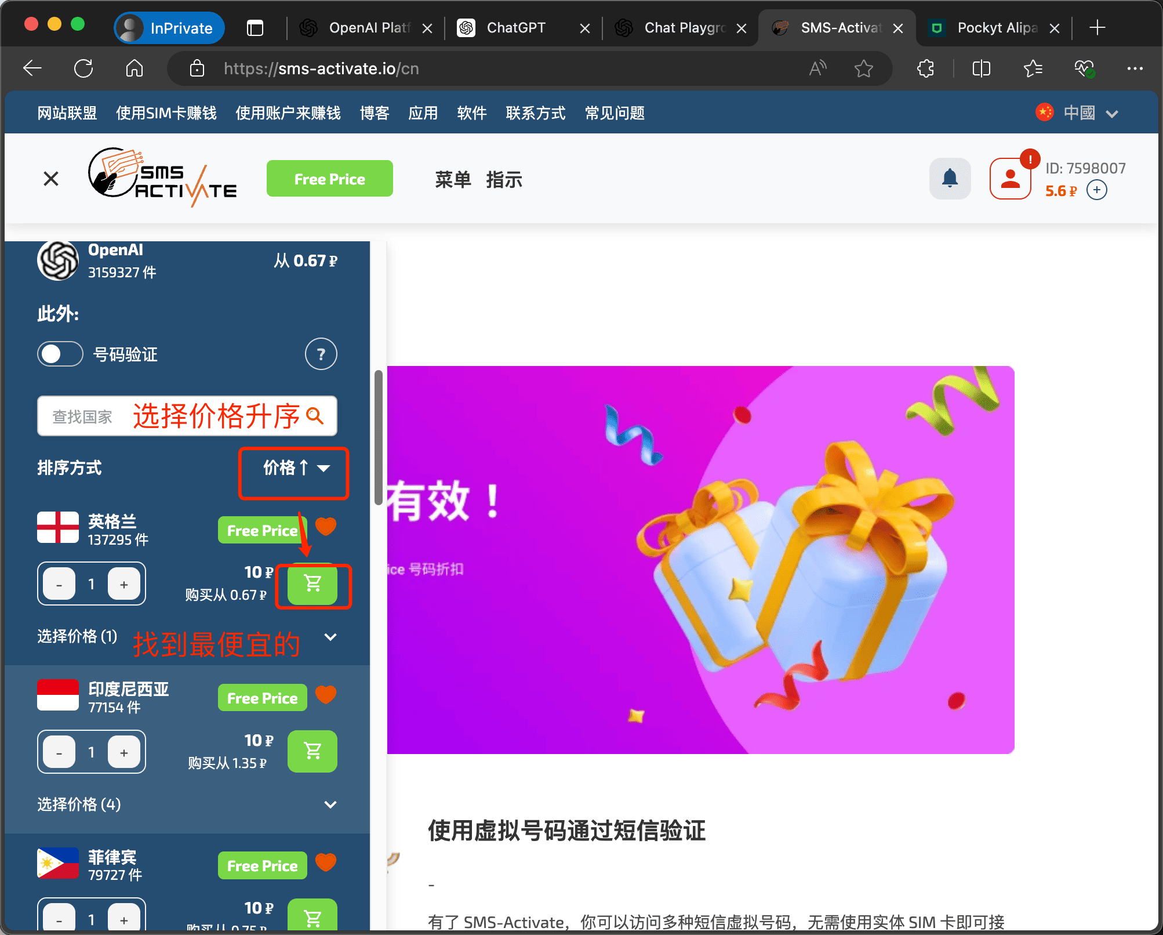1163x935 pixels.
Task: Click the plus icon to top up balance
Action: (1096, 190)
